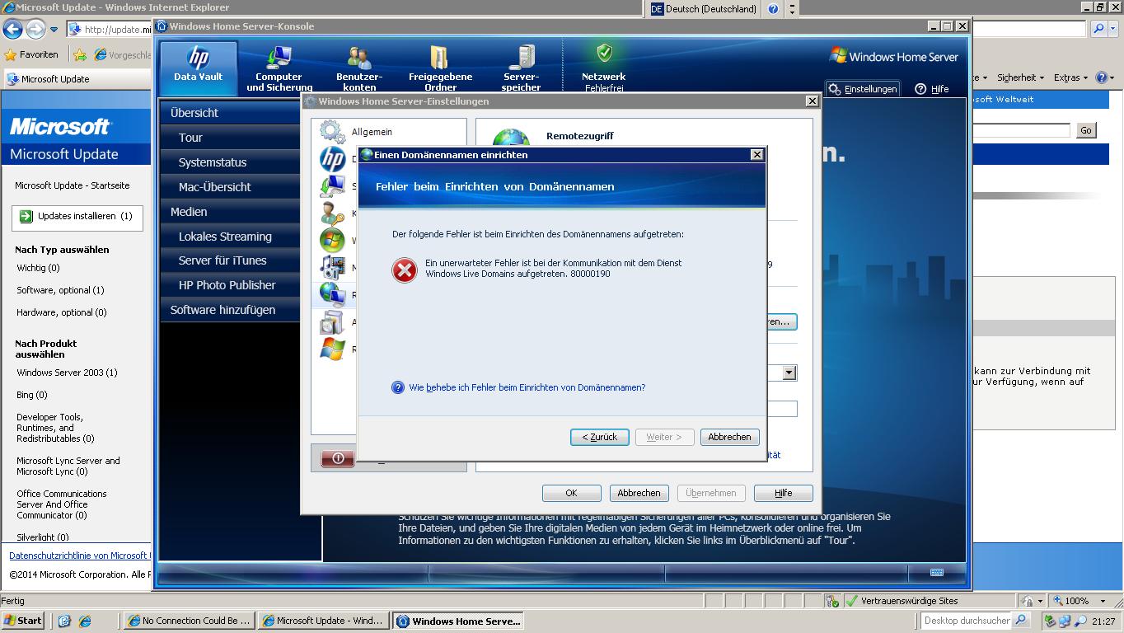Open the Sicherheit menu in IE
The width and height of the screenshot is (1124, 633).
[1020, 77]
